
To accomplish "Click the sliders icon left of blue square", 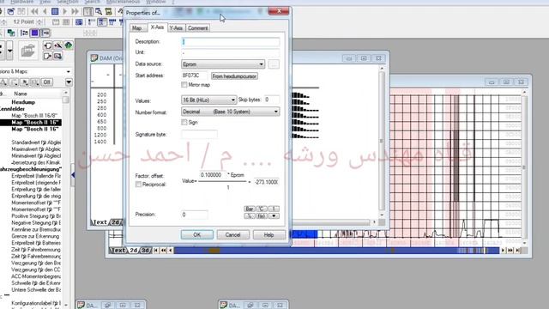I will click(24, 33).
